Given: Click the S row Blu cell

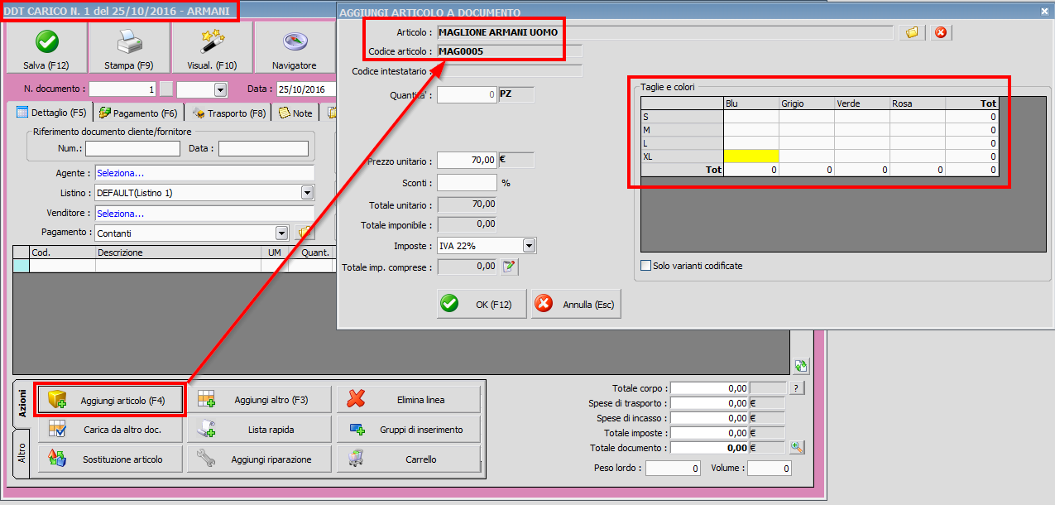Looking at the screenshot, I should pyautogui.click(x=751, y=117).
